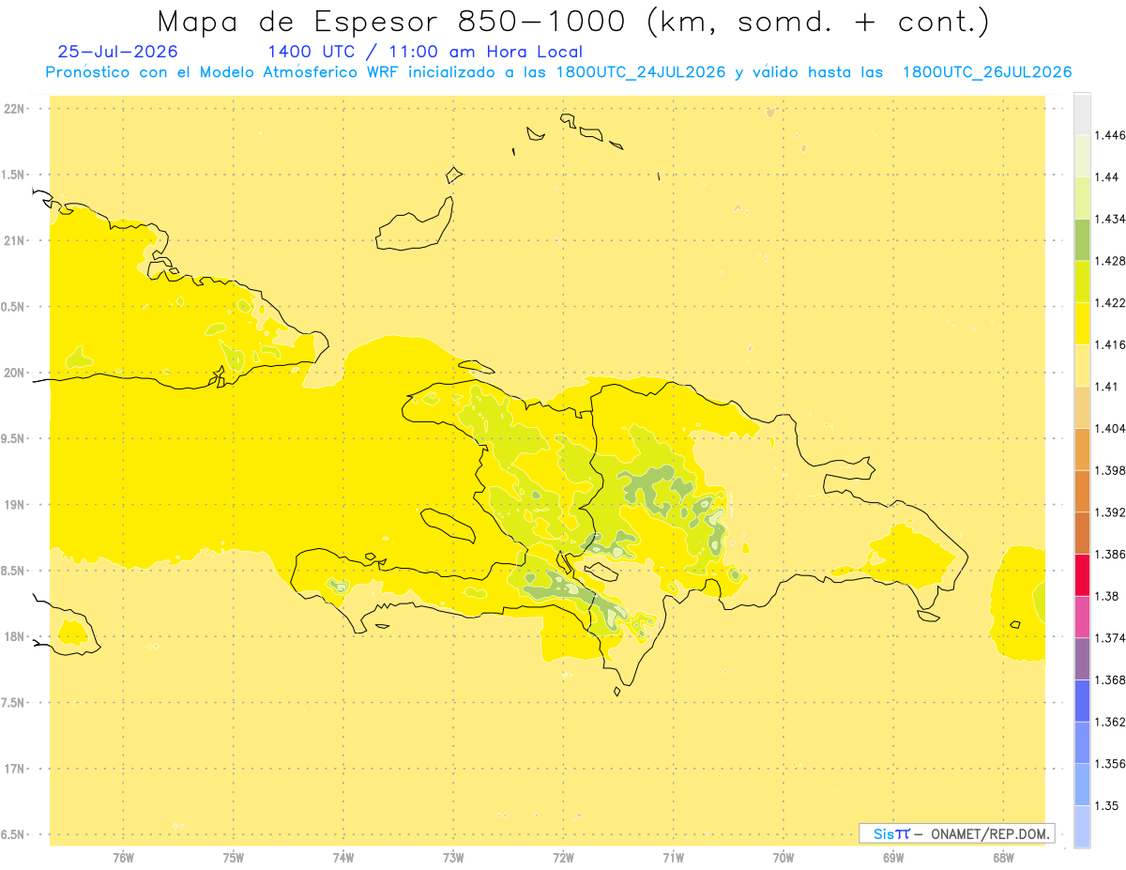The height and width of the screenshot is (870, 1126).
Task: Click the colorbar value '1.422'
Action: (x=1110, y=303)
